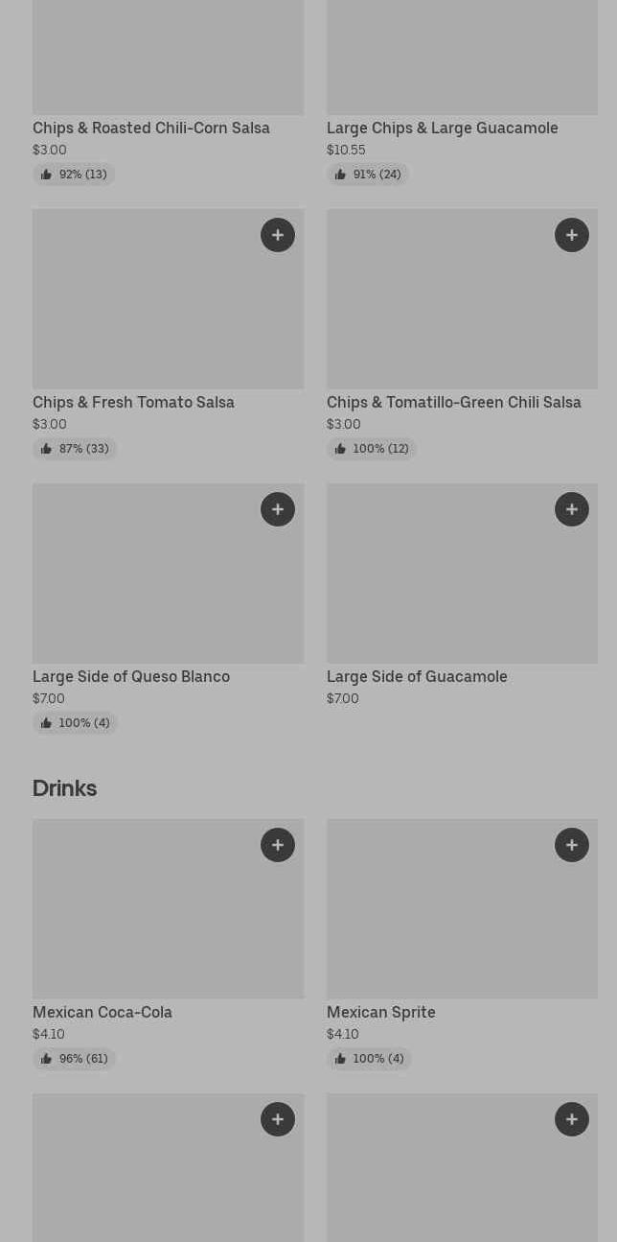
Task: Click the Chips & Tomatillo-Green Chili Salsa image
Action: pyautogui.click(x=462, y=312)
